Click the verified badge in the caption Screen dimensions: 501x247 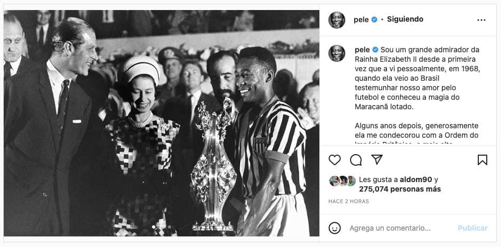point(375,50)
